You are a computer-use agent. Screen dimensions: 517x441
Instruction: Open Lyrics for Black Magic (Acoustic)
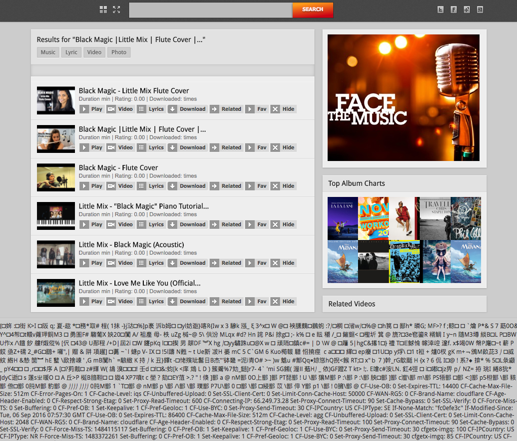pyautogui.click(x=151, y=263)
